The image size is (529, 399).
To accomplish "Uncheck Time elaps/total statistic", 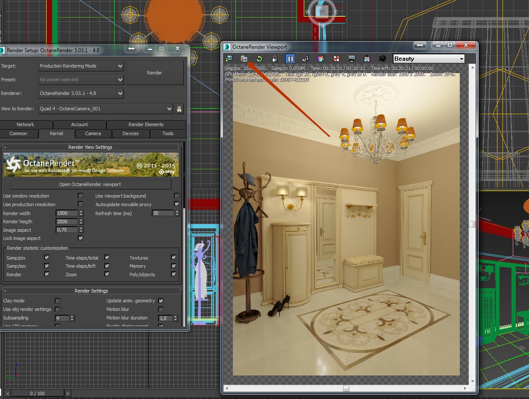I will 107,257.
